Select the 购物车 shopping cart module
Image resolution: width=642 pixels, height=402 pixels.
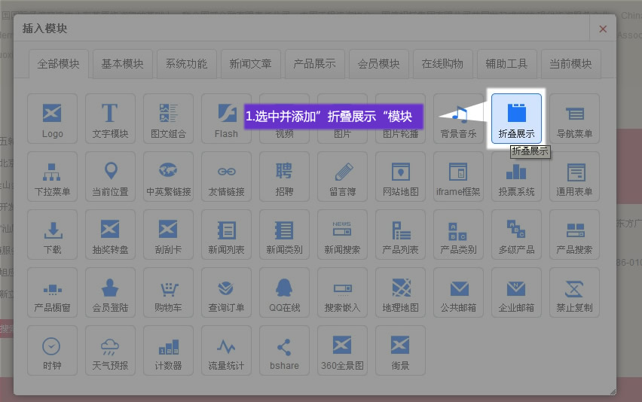coord(168,293)
